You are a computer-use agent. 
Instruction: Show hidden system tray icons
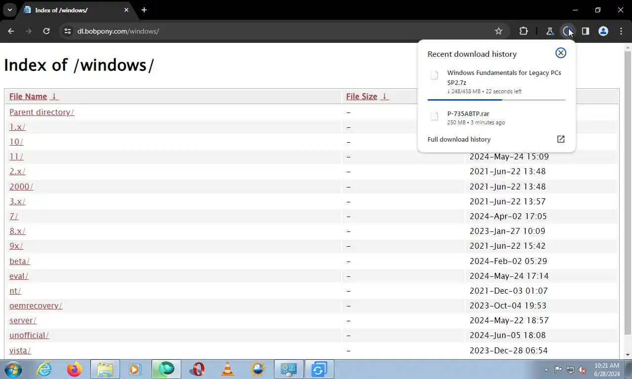[x=546, y=370]
